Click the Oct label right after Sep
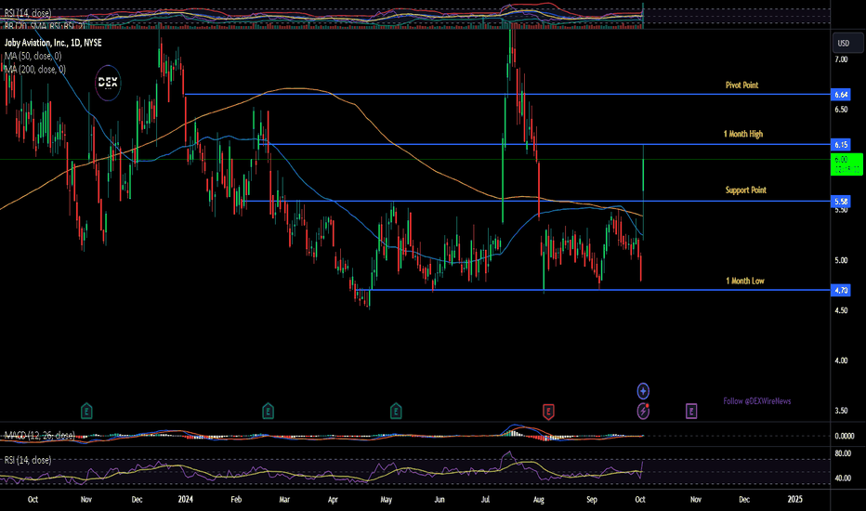 [x=640, y=500]
